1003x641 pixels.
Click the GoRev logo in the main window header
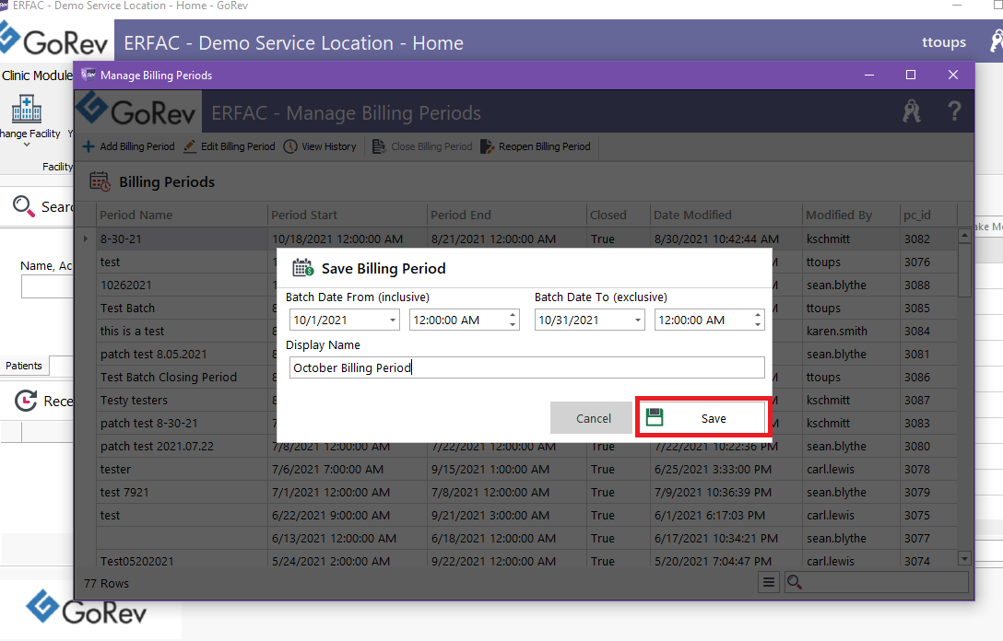tap(53, 40)
